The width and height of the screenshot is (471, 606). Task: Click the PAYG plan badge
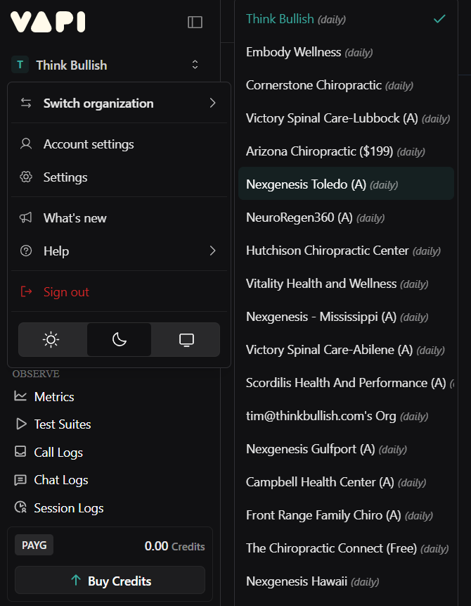pos(34,545)
